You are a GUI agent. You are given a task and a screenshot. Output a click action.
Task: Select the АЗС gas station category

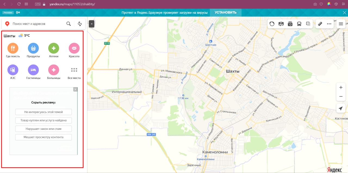[13, 70]
